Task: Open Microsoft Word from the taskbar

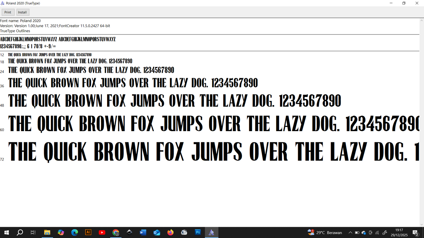Action: pos(143,232)
